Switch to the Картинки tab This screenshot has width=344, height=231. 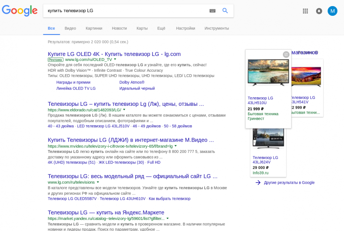pos(94,28)
